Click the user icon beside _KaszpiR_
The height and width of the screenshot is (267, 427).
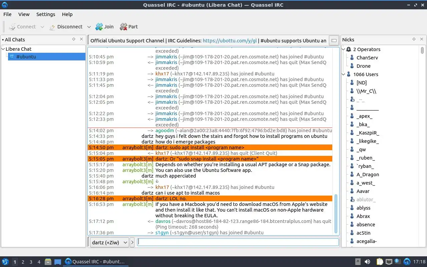click(352, 133)
